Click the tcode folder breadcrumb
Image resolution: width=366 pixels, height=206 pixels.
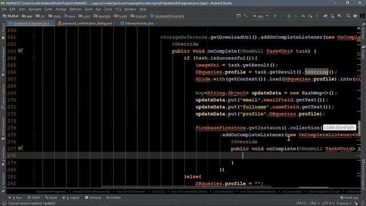[x=121, y=16]
